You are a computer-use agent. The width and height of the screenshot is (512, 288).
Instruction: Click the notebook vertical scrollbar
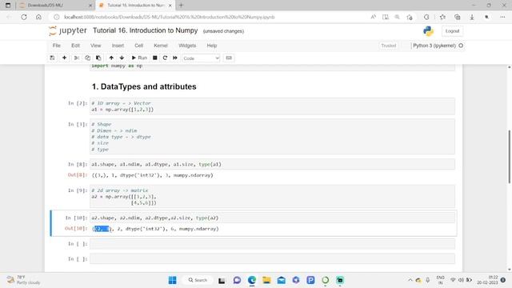[x=509, y=157]
